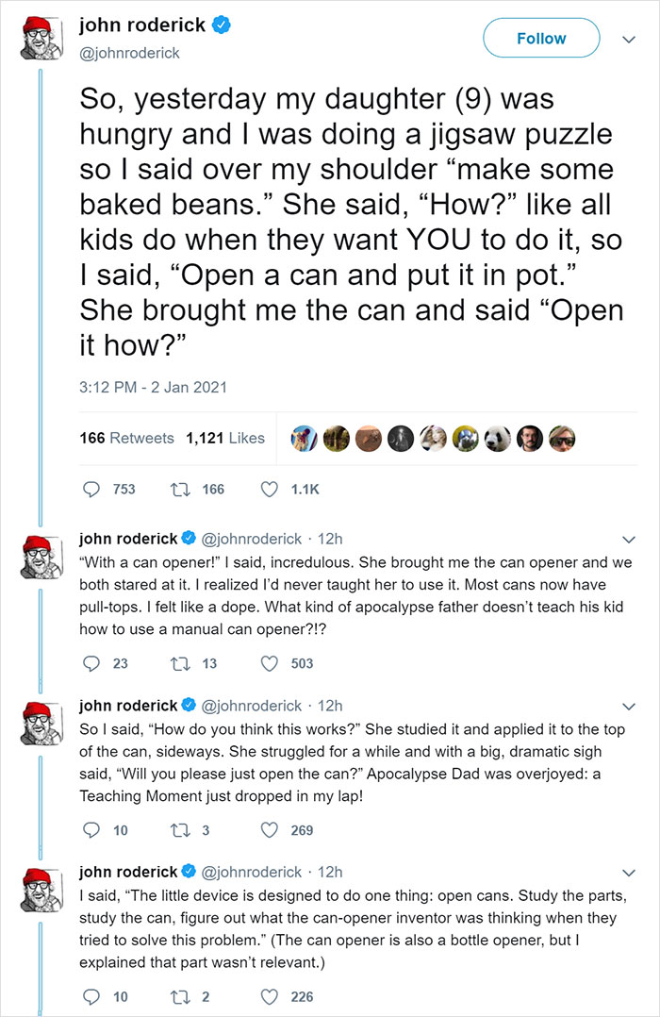
Task: Open the chevron menu on the can opener reply
Action: pyautogui.click(x=629, y=539)
